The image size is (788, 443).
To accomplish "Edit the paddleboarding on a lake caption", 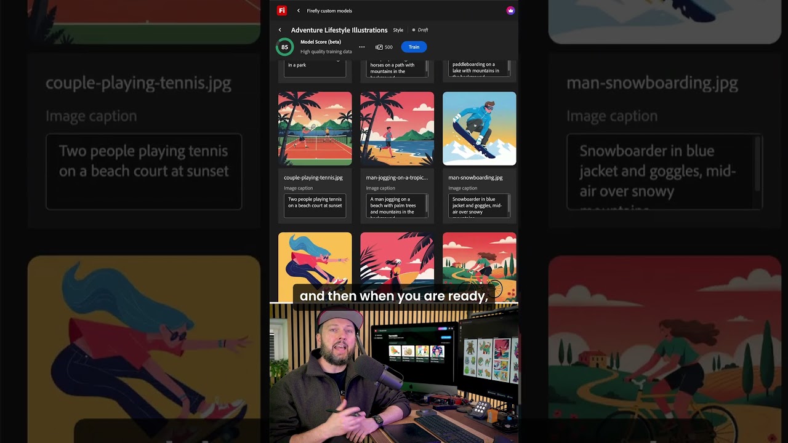I will click(480, 68).
